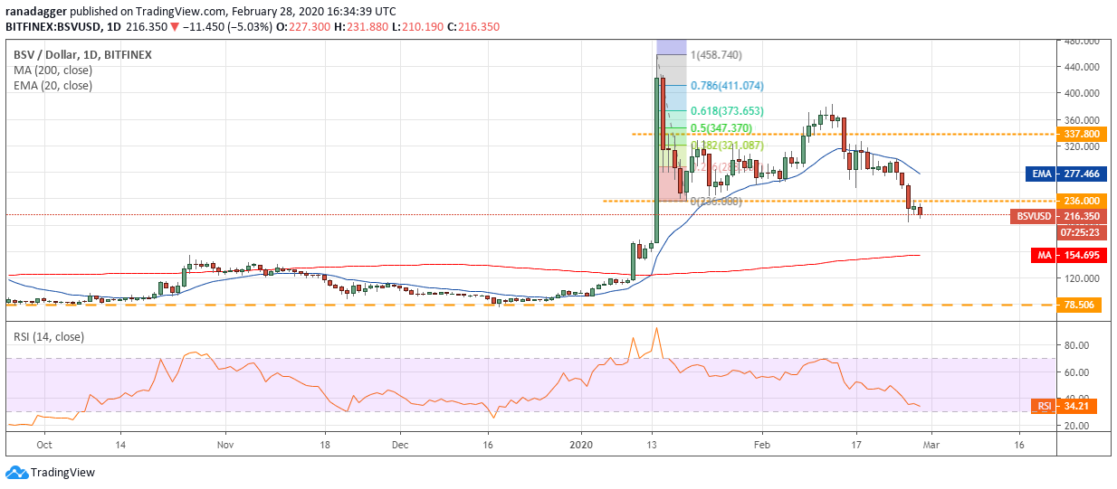
Task: Click the TradingView logo at bottom left
Action: tap(51, 473)
